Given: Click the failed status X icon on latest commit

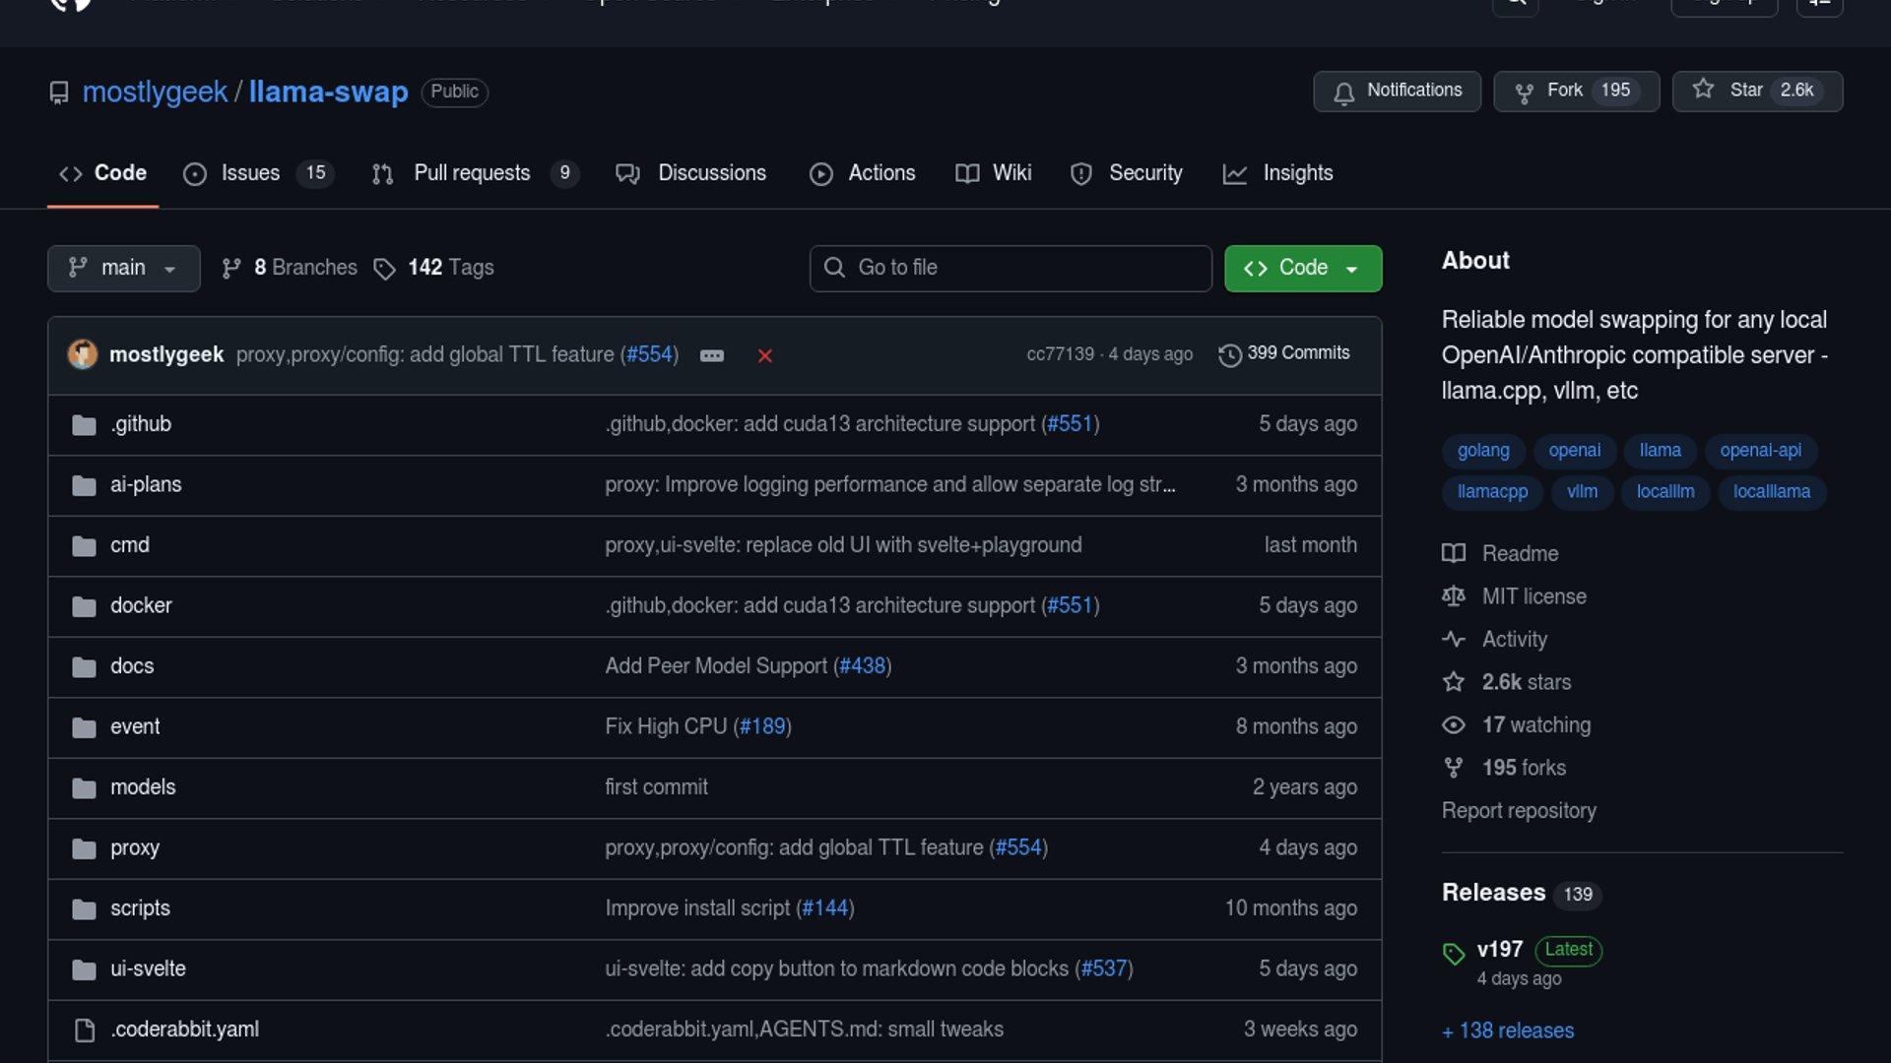Looking at the screenshot, I should pos(764,355).
